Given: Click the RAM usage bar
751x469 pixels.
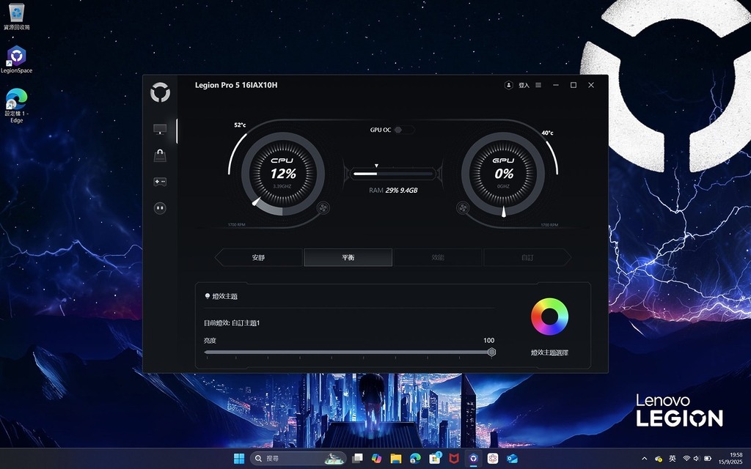Looking at the screenshot, I should click(x=392, y=174).
